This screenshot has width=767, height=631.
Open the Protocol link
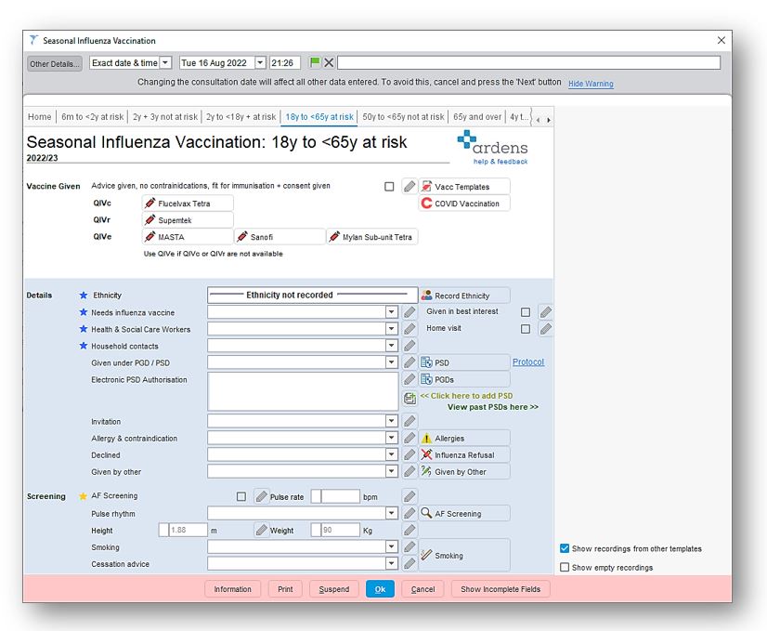pos(528,362)
